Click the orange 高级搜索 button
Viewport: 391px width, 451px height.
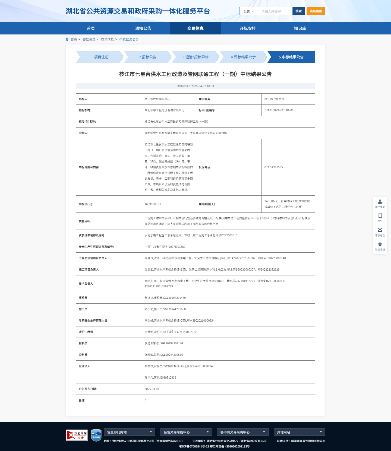tap(316, 11)
